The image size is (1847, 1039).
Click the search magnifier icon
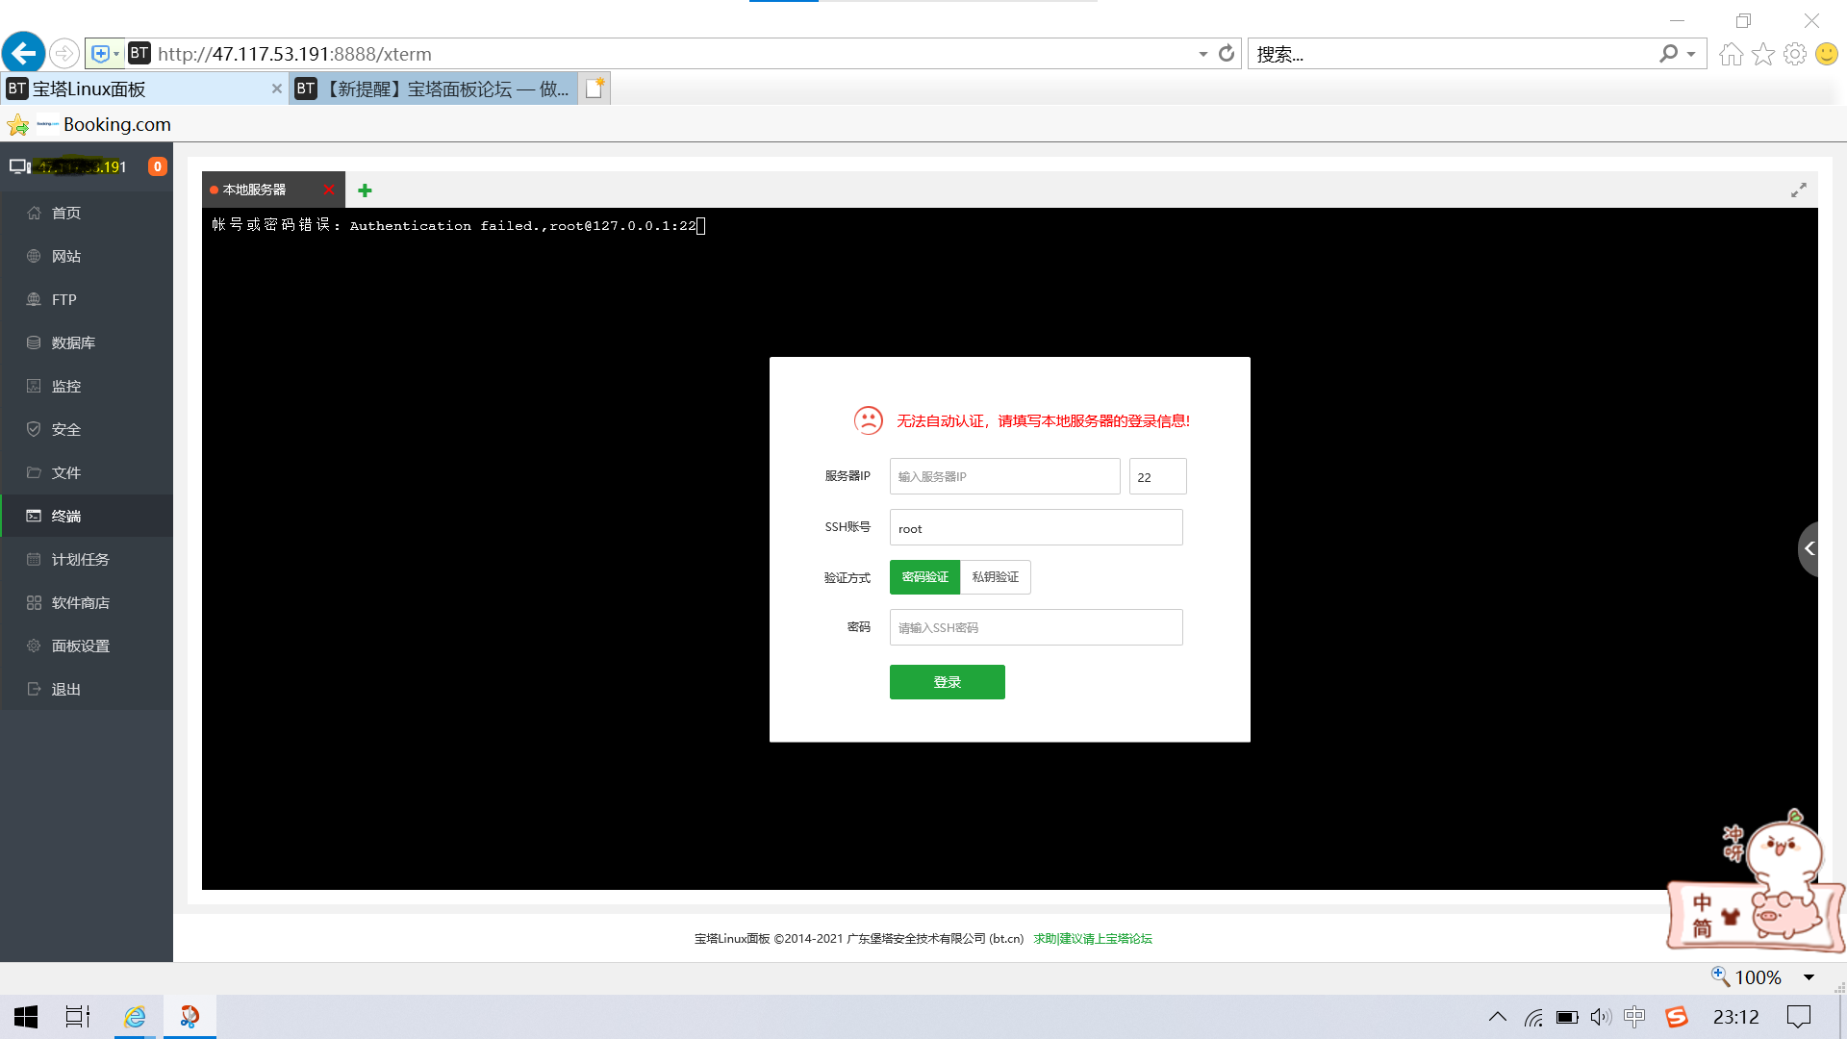click(x=1668, y=54)
